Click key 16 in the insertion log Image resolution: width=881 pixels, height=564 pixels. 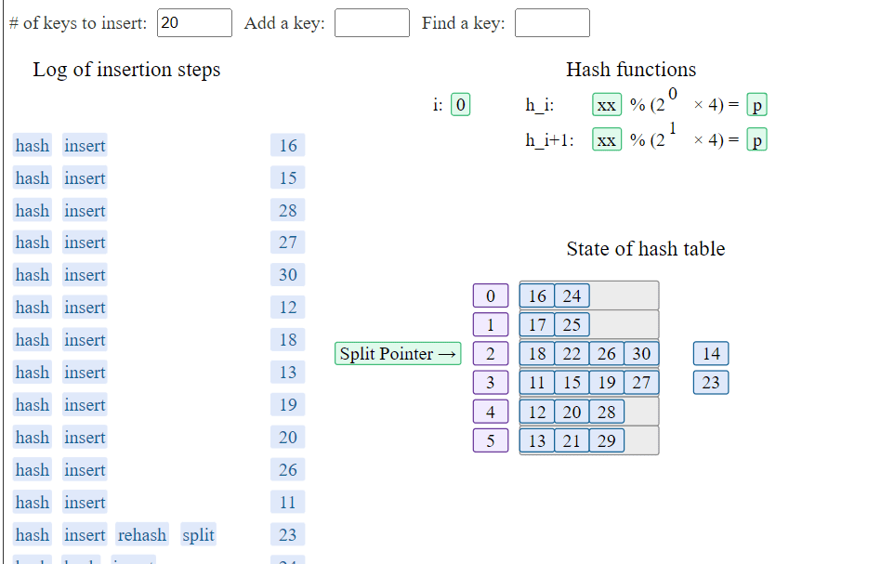pyautogui.click(x=288, y=146)
